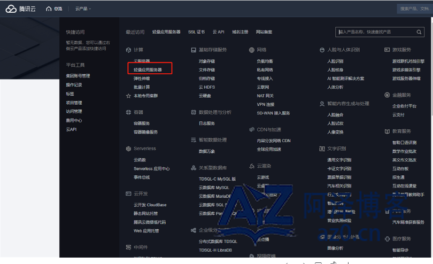Click the 智能内容生成与处理 category icon
Image resolution: width=433 pixels, height=264 pixels.
tap(322, 104)
